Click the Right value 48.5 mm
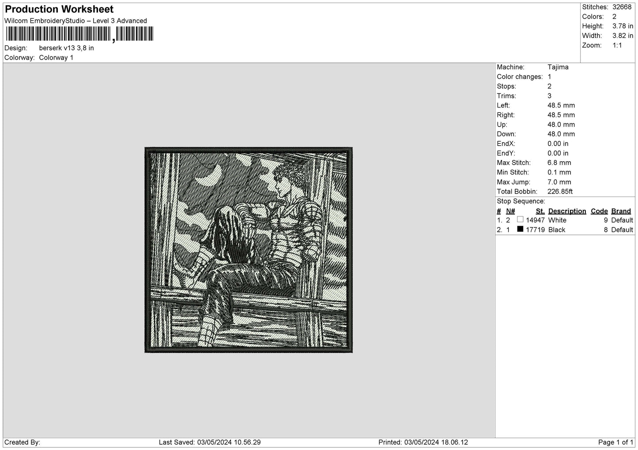Viewport: 638px width, 450px height. click(x=561, y=115)
